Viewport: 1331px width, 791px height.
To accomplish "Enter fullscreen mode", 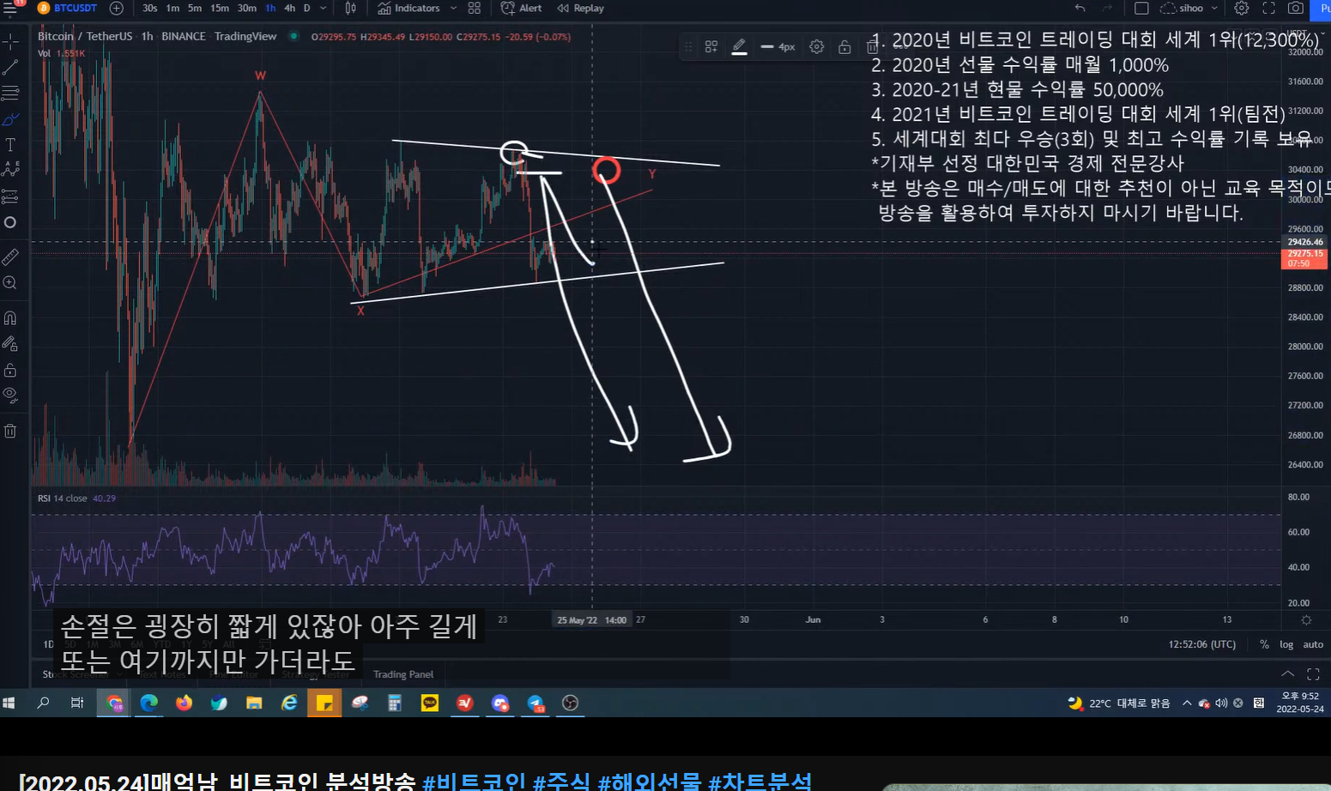I will [1268, 8].
